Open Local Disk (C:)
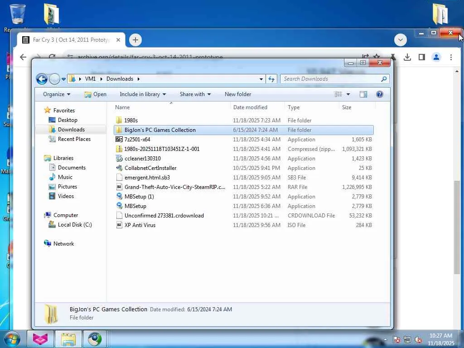This screenshot has height=348, width=464. pos(70,225)
